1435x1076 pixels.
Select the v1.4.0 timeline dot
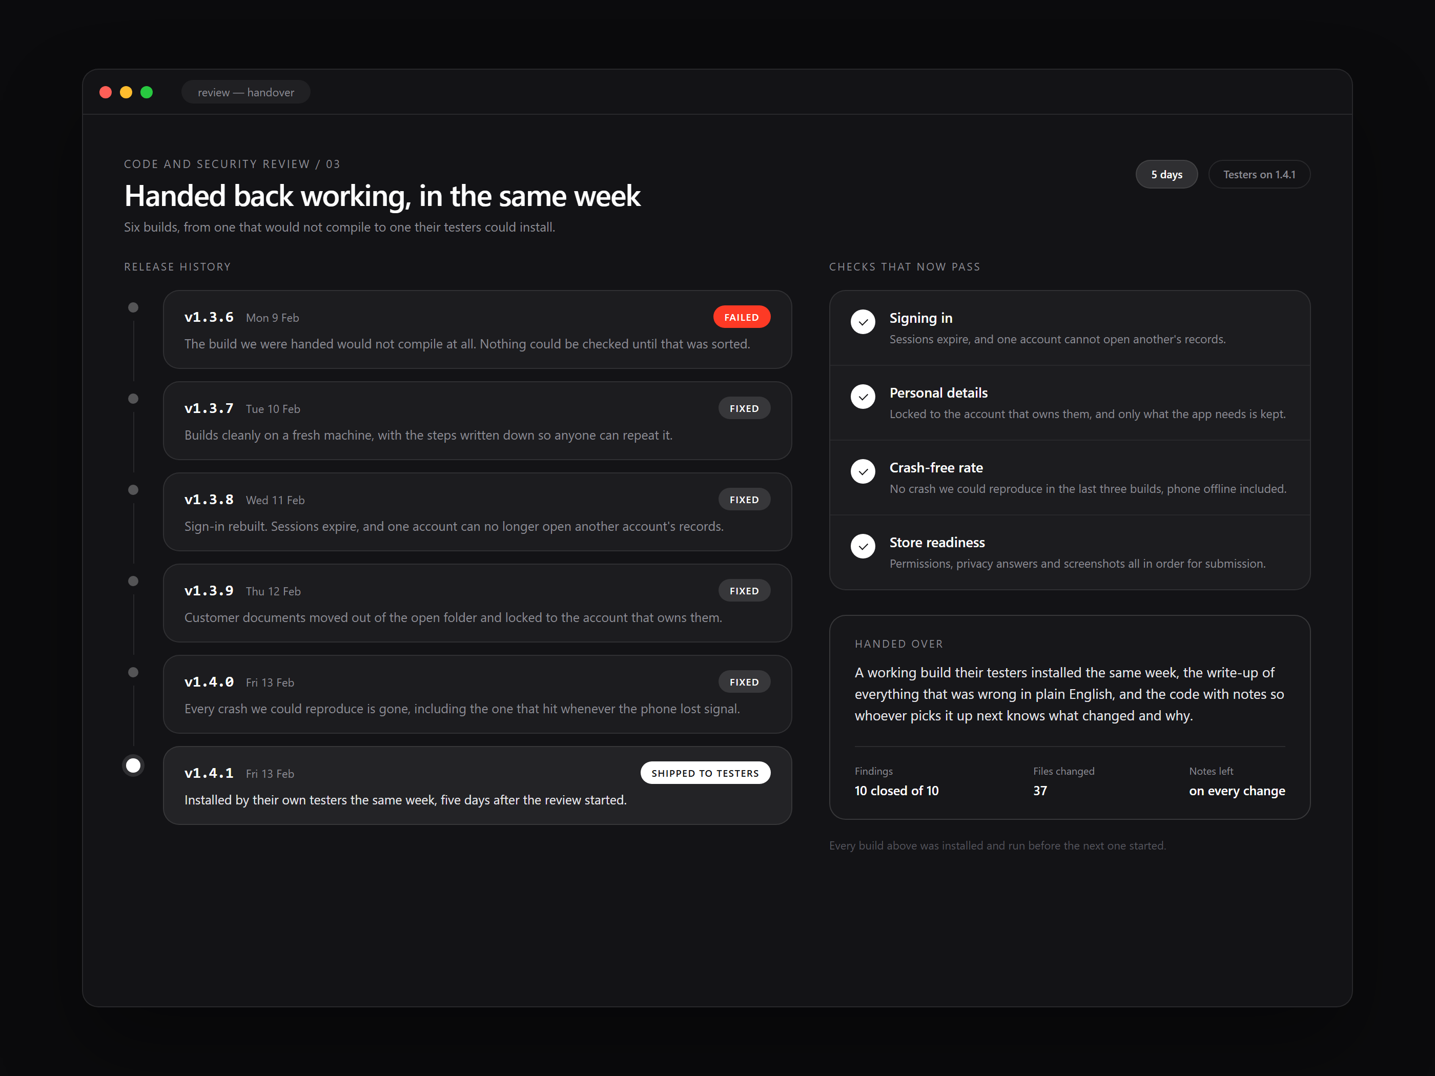tap(133, 673)
